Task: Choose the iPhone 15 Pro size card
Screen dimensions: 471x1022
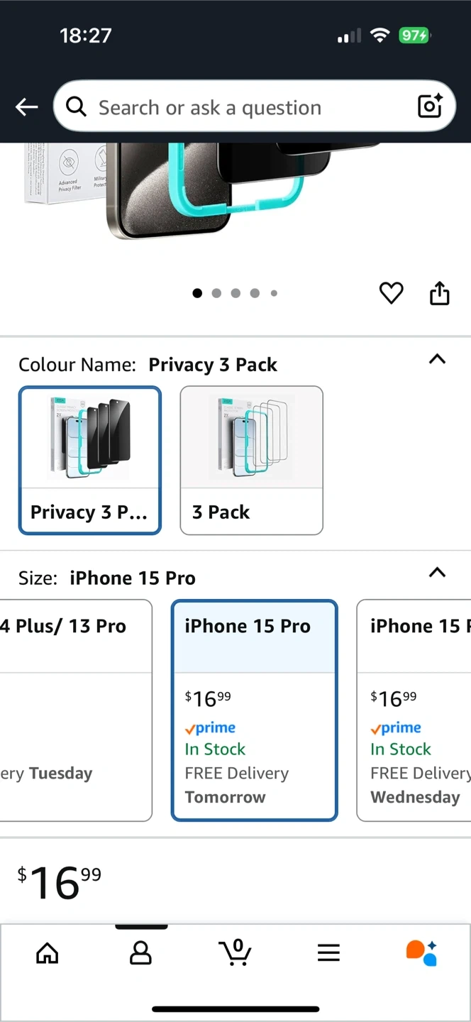Action: pos(254,710)
